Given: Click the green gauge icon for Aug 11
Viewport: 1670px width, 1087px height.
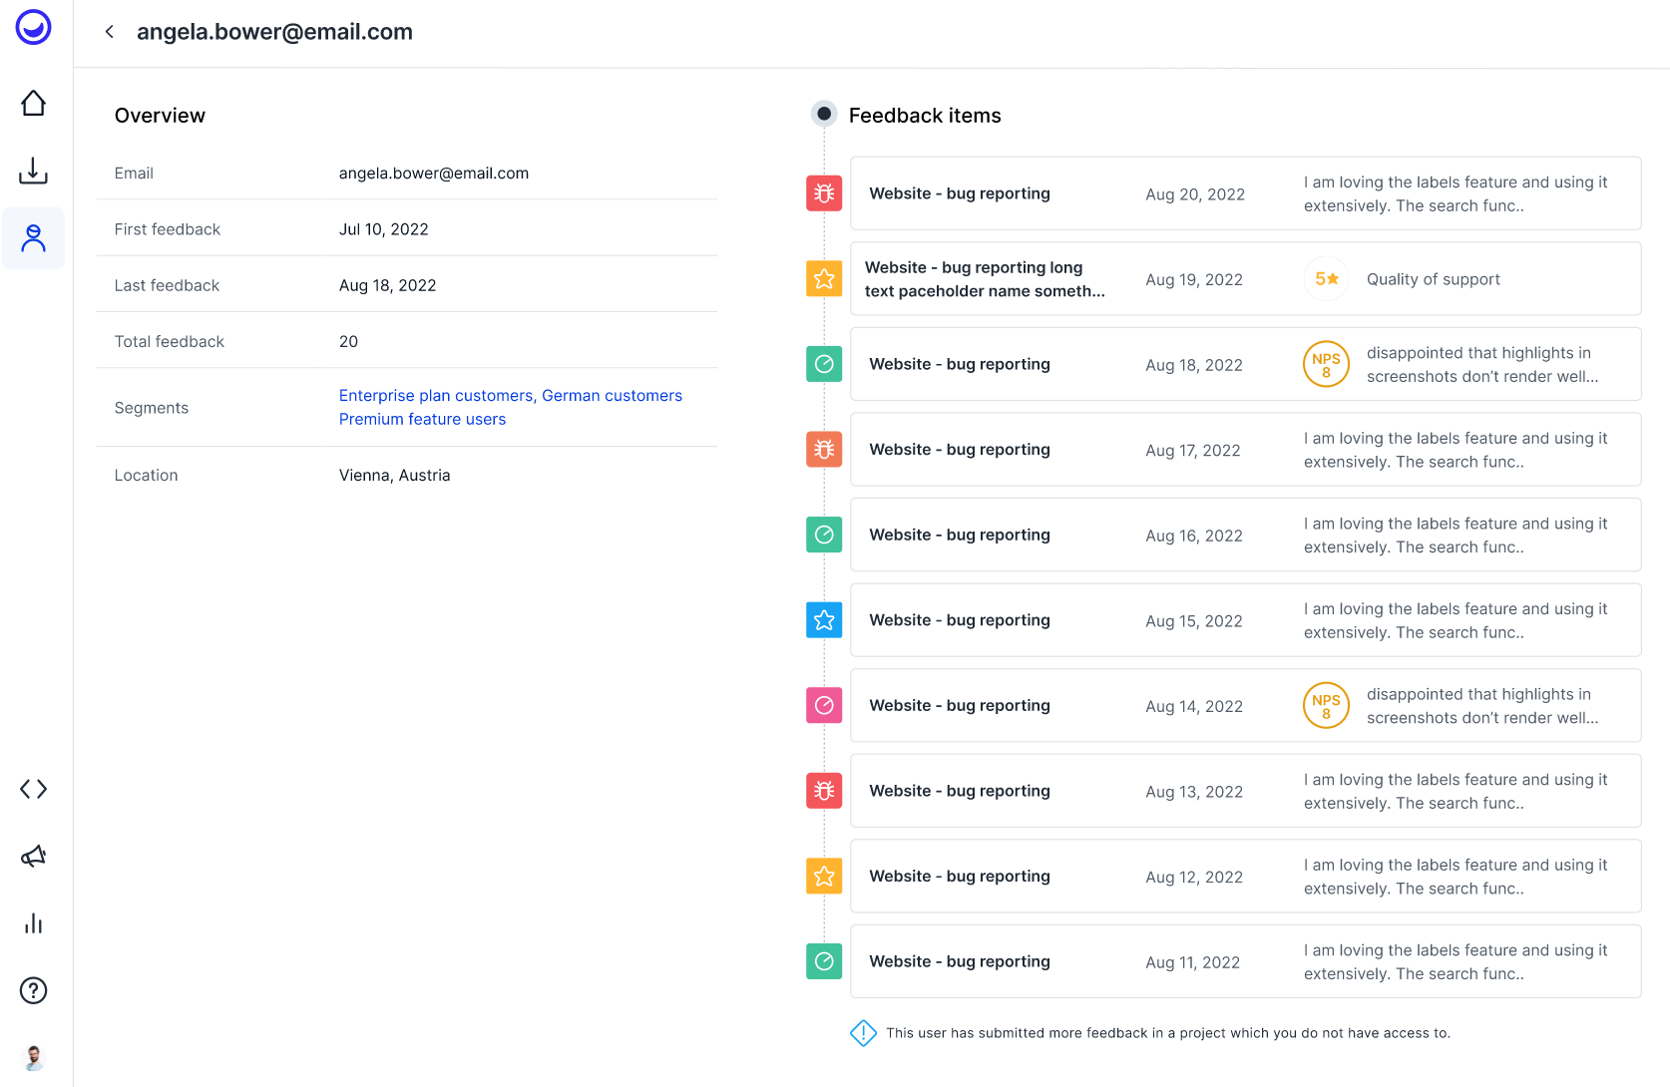Looking at the screenshot, I should (x=824, y=961).
